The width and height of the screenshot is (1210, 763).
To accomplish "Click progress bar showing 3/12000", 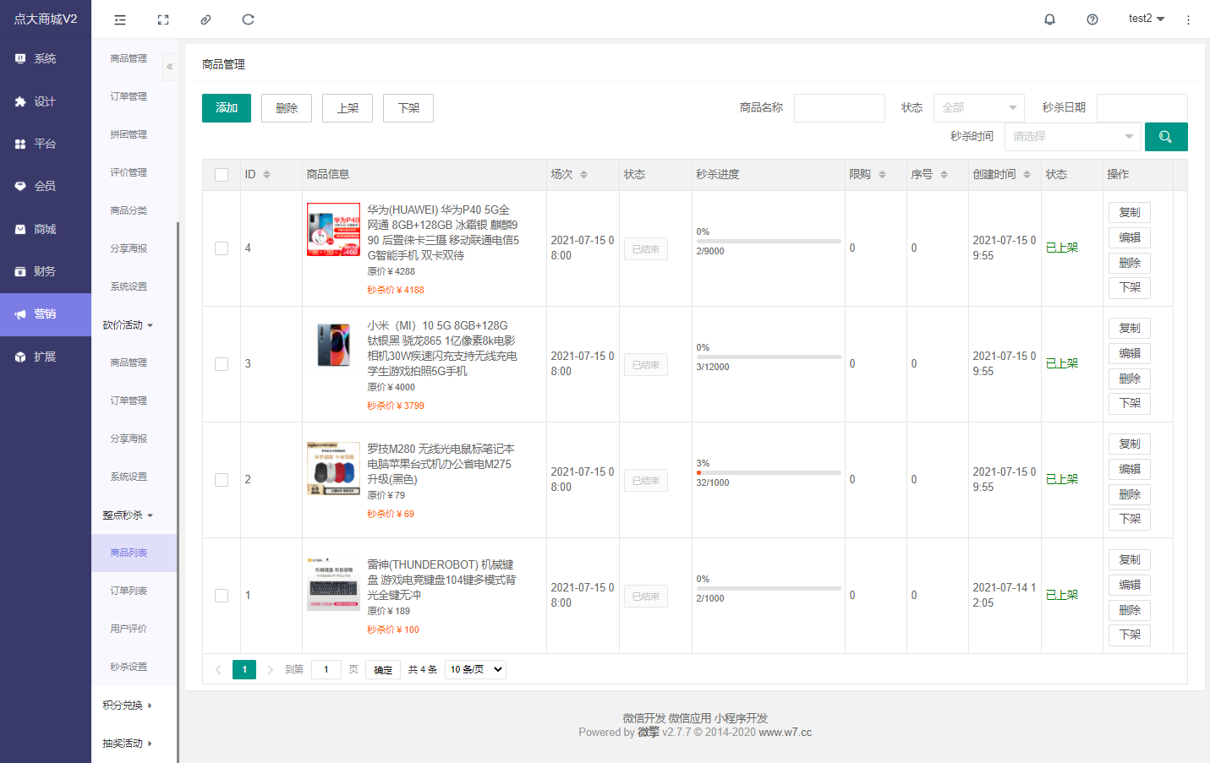I will pyautogui.click(x=769, y=357).
